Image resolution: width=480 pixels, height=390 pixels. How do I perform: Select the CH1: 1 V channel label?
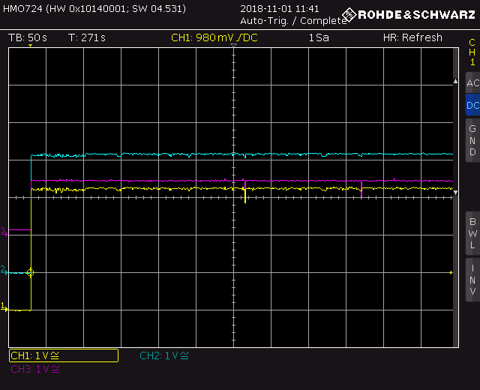pyautogui.click(x=64, y=355)
